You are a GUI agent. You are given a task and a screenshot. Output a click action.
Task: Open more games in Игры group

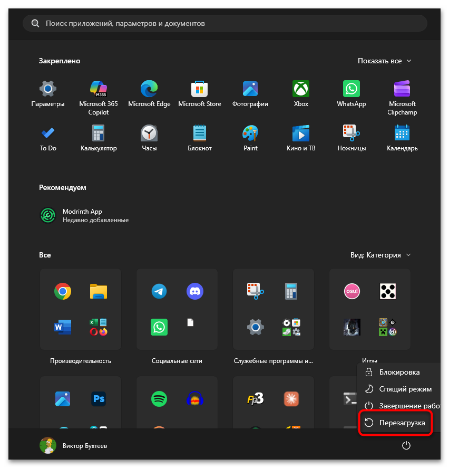click(x=387, y=327)
